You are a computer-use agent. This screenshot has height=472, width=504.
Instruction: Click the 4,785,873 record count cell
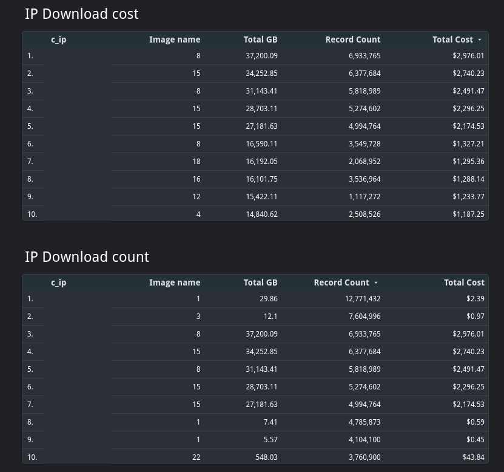[x=365, y=422]
